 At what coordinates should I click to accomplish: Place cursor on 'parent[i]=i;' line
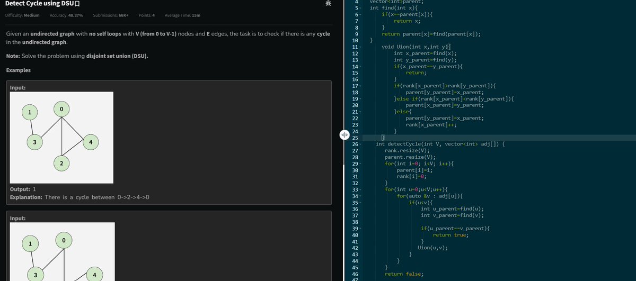(x=414, y=170)
